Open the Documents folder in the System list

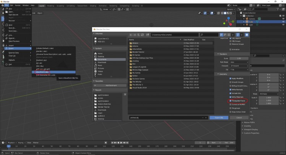[x=102, y=60]
